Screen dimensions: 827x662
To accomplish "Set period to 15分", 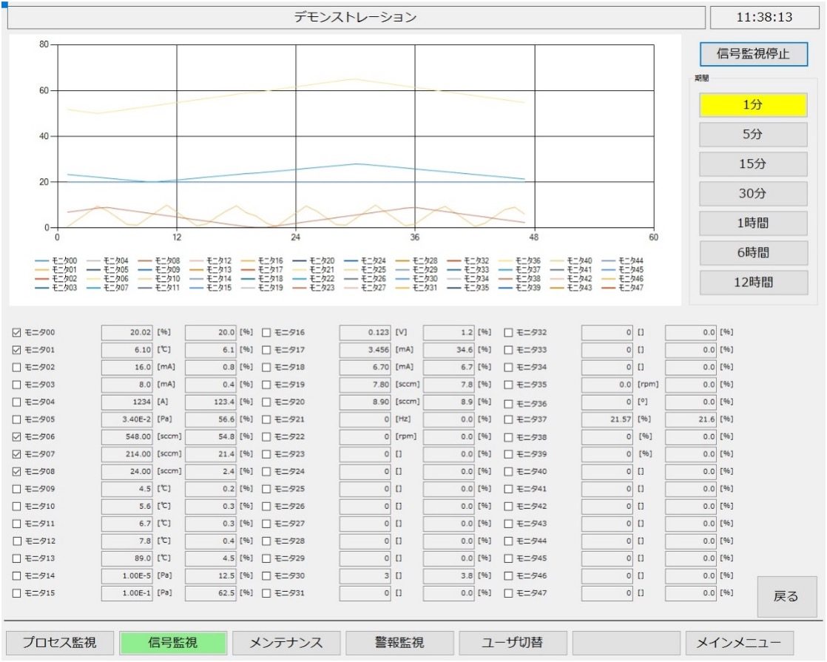I will pos(753,163).
